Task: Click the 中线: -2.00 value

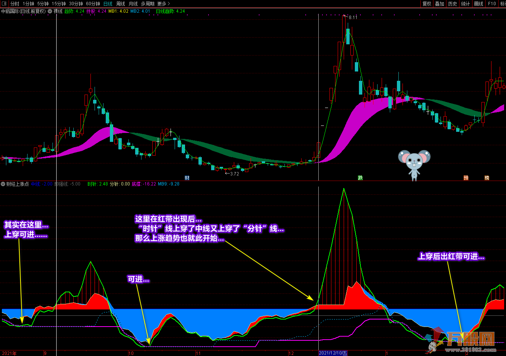Action: click(42, 184)
